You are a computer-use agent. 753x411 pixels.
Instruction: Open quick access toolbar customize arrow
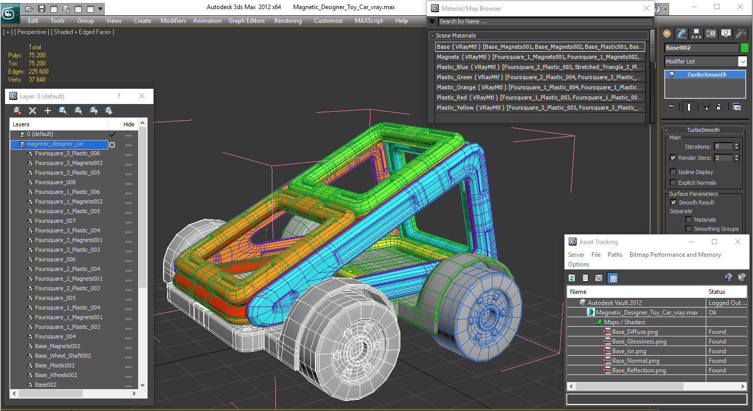[x=100, y=9]
